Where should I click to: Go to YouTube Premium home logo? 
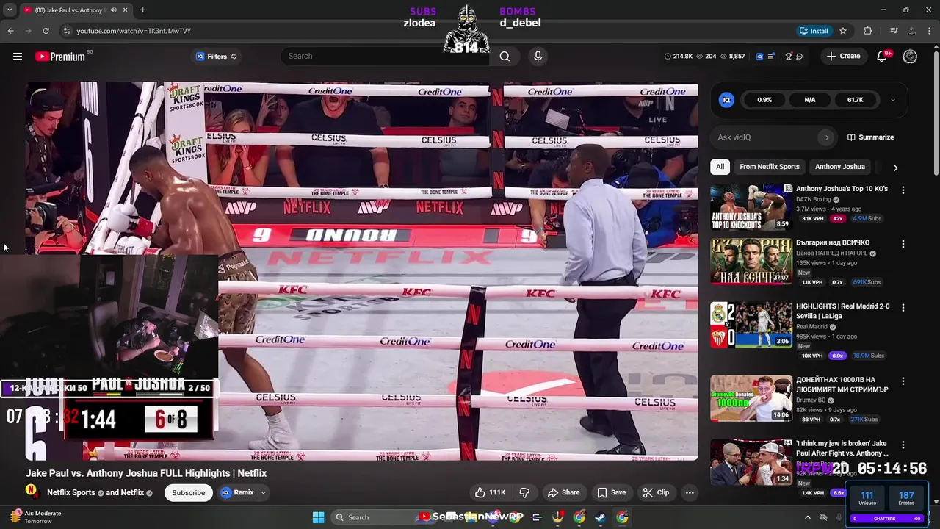(x=60, y=57)
